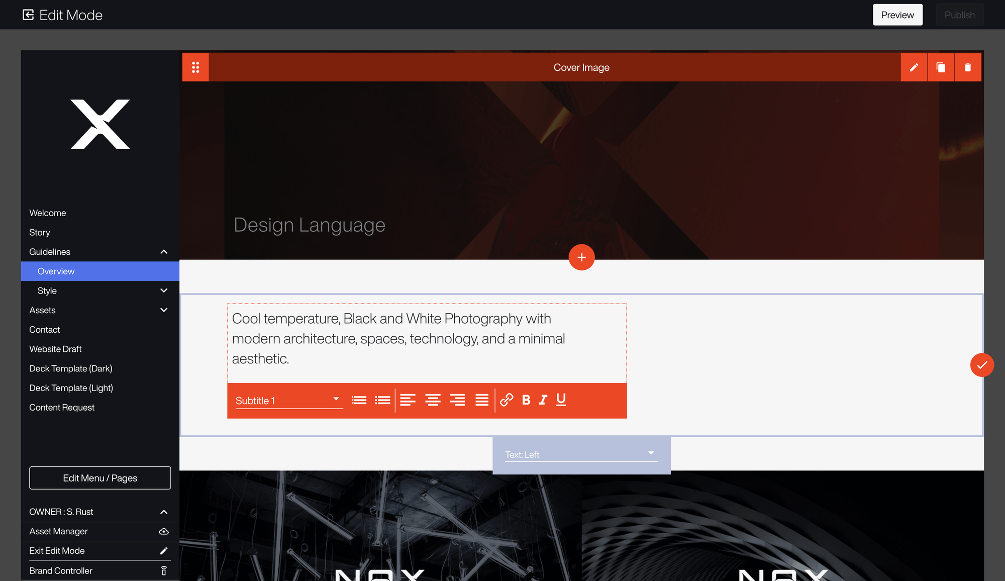Insert a hyperlink in the text
This screenshot has height=581, width=1005.
tap(507, 400)
